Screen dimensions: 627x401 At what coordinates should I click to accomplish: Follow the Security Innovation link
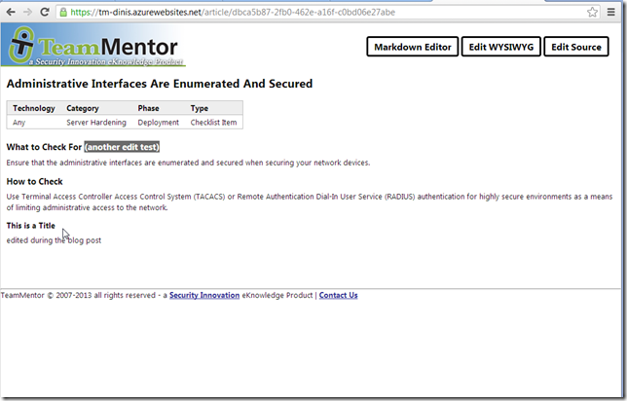coord(204,295)
